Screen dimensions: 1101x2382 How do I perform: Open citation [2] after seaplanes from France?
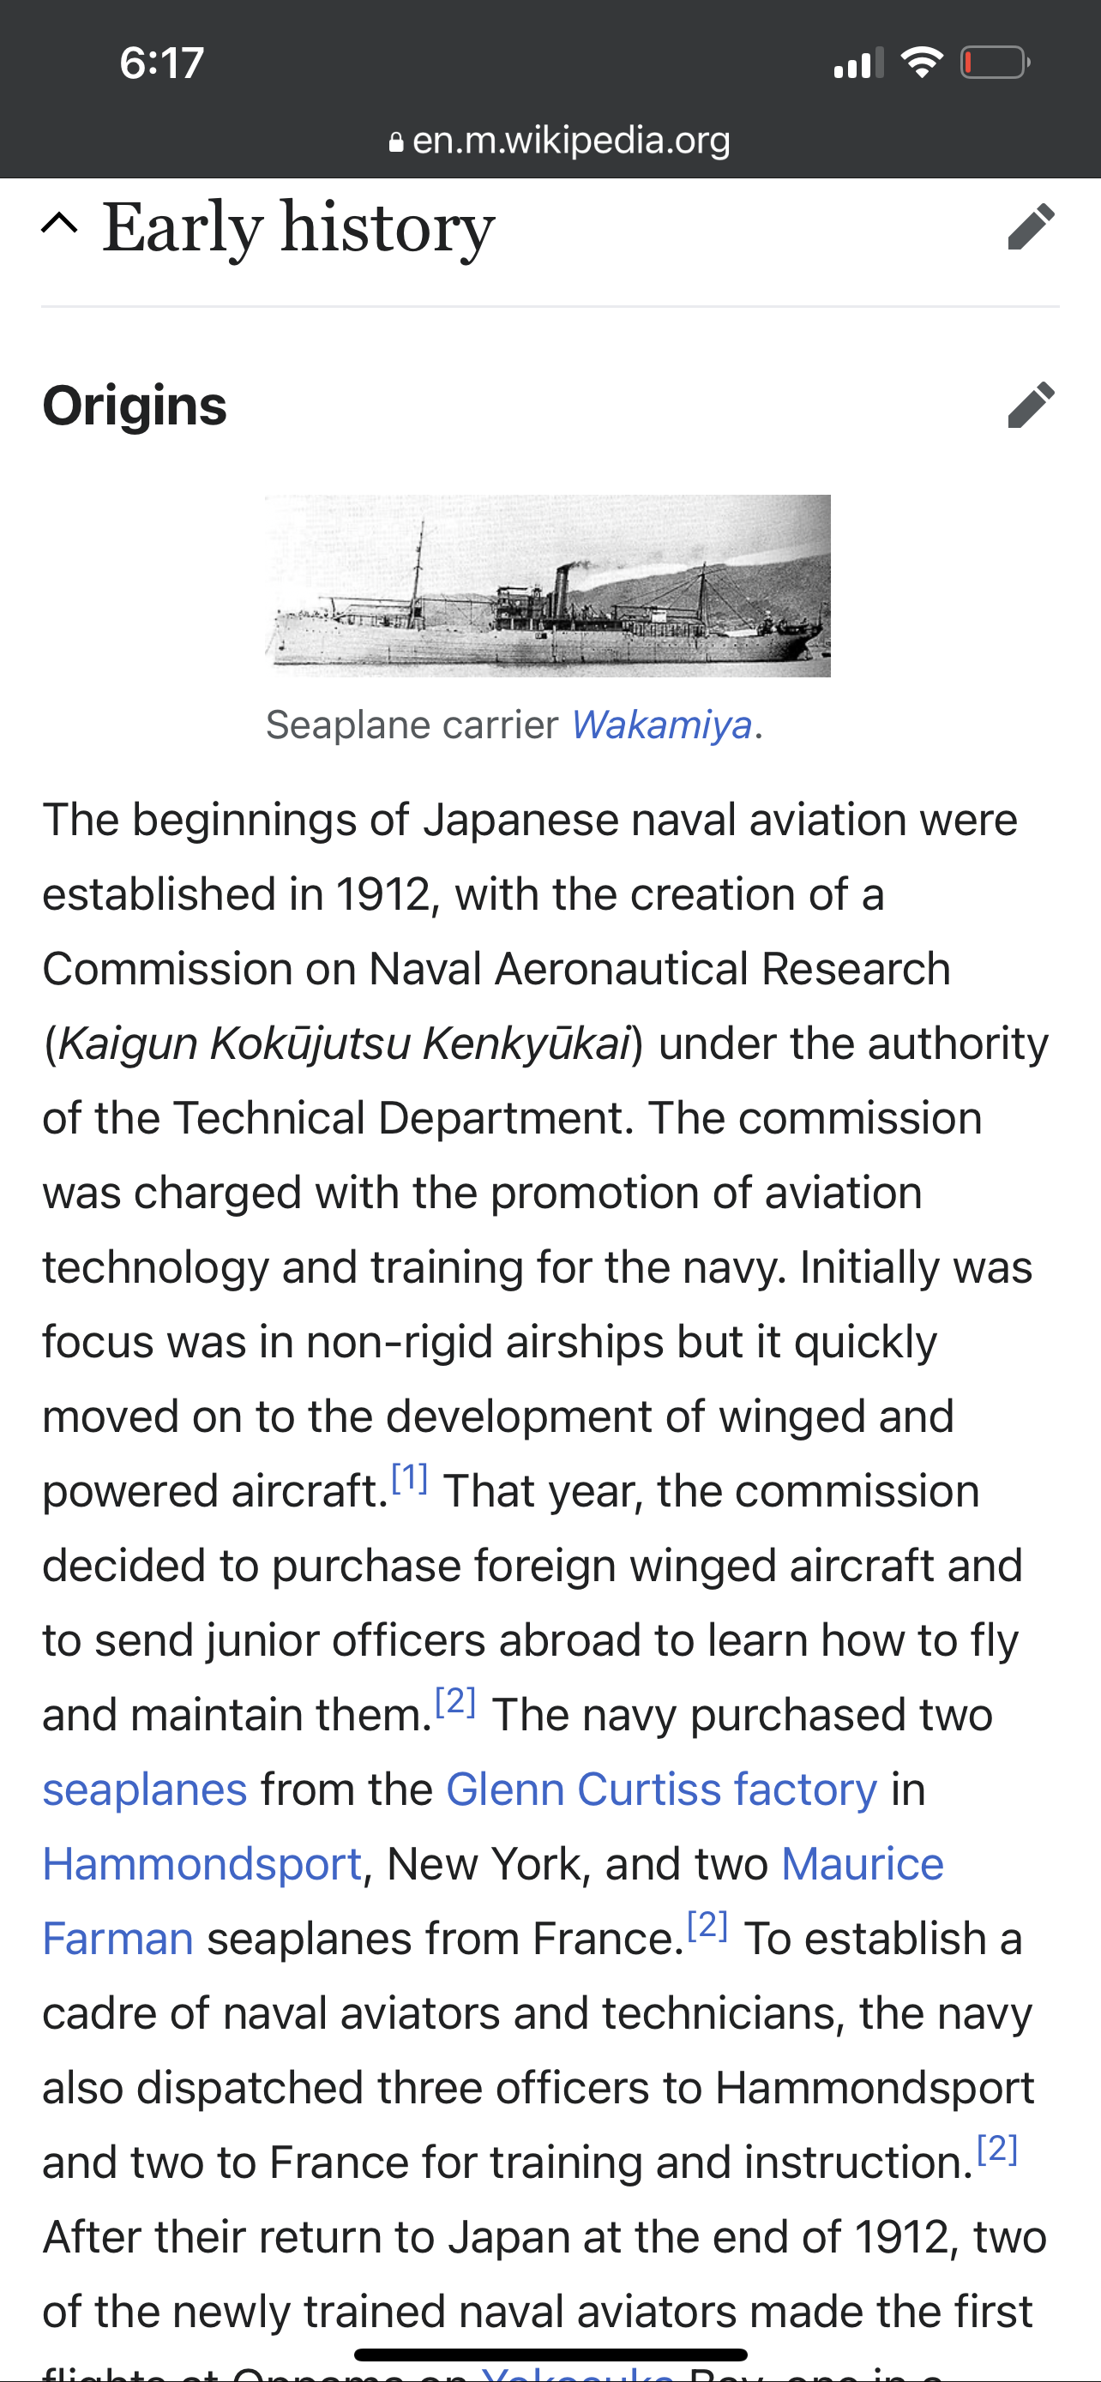(x=707, y=1926)
